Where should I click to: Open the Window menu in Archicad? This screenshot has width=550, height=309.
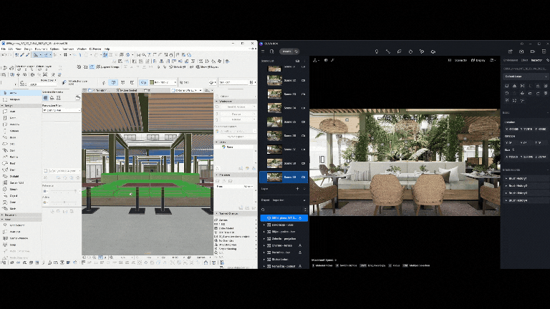[x=82, y=49]
